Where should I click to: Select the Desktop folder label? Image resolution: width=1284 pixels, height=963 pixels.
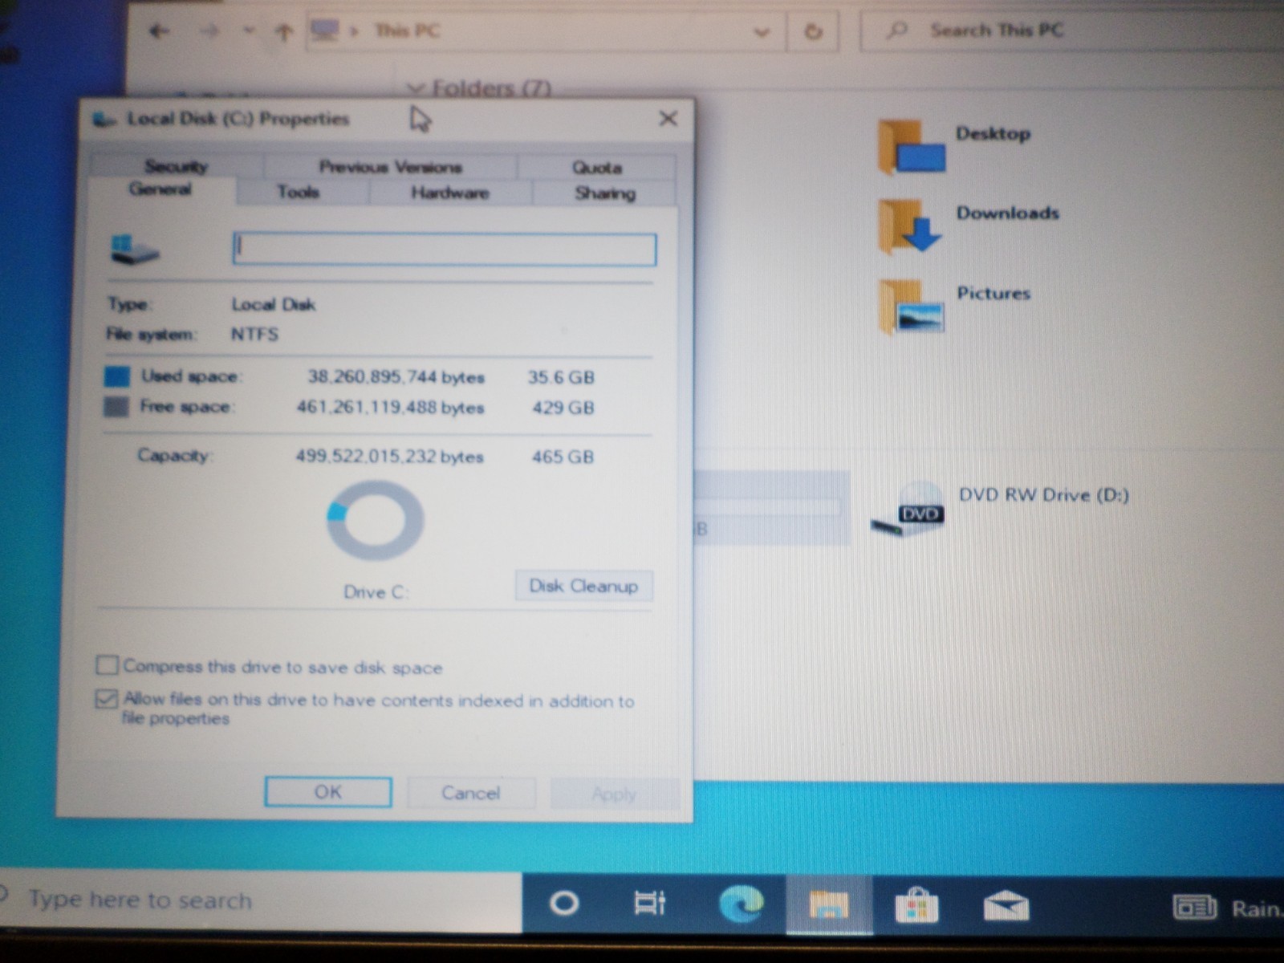click(x=993, y=133)
